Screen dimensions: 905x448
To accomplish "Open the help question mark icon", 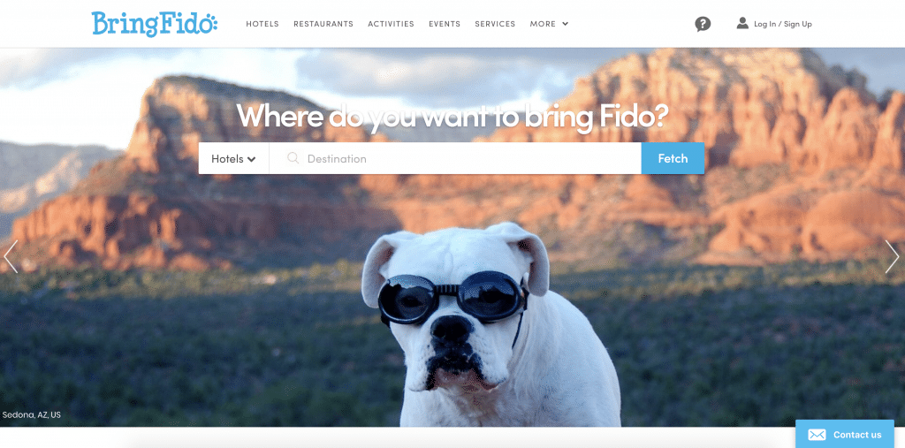I will point(703,24).
